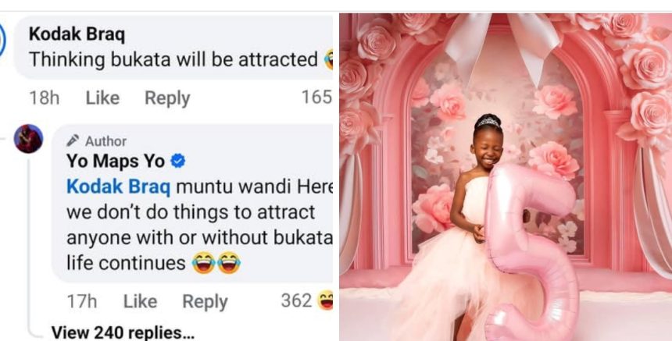The height and width of the screenshot is (341, 672).
Task: Click the blue Kodak Braq mention in reply
Action: click(119, 187)
